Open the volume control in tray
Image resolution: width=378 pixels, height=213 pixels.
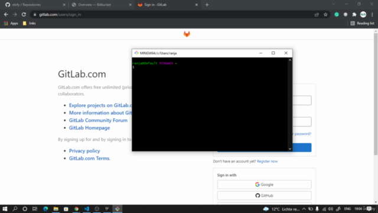point(331,209)
